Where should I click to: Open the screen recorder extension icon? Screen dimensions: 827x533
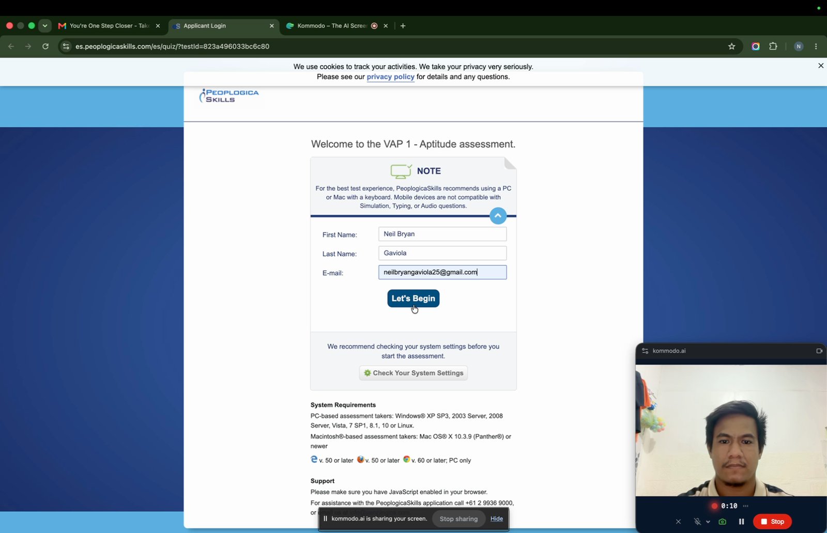pos(756,46)
